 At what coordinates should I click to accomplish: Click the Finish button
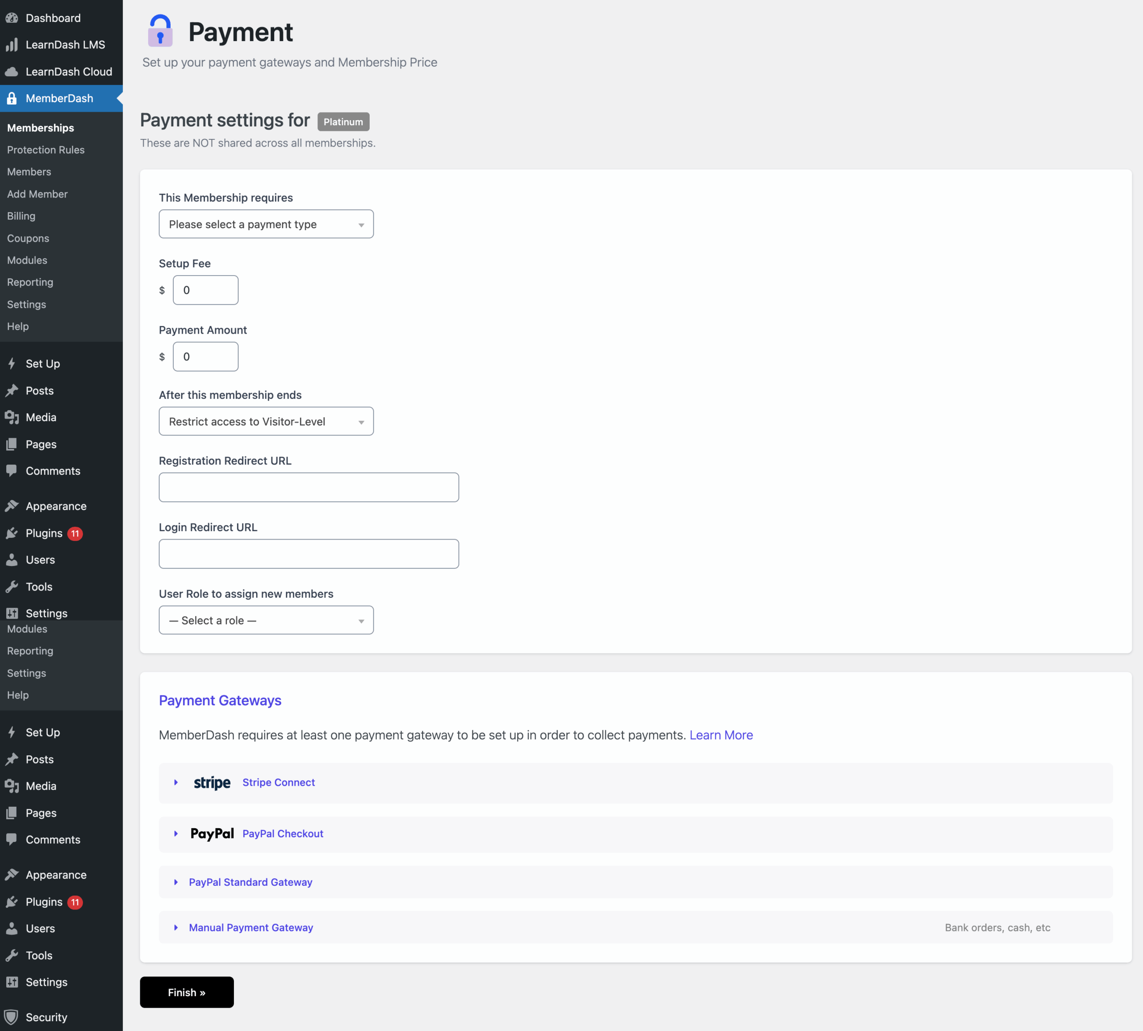click(187, 993)
